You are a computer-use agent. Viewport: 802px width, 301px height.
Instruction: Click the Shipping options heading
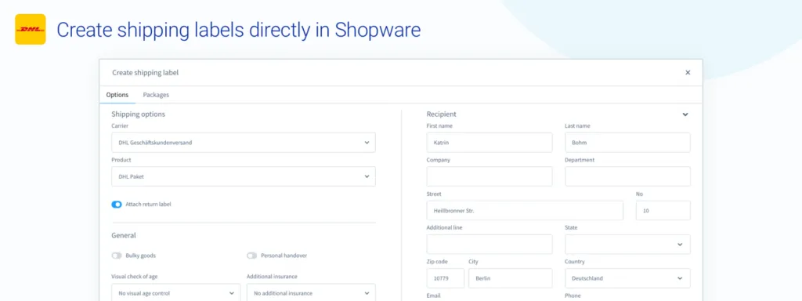[138, 114]
